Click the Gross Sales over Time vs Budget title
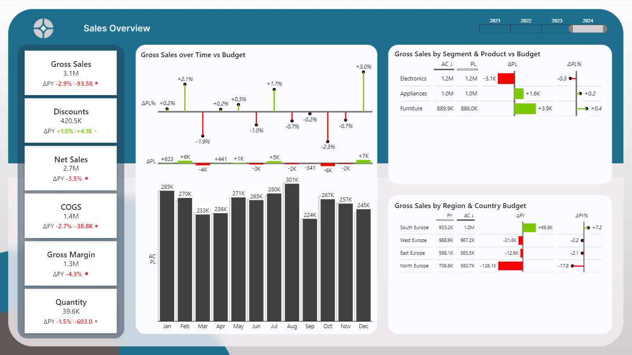 pyautogui.click(x=193, y=55)
